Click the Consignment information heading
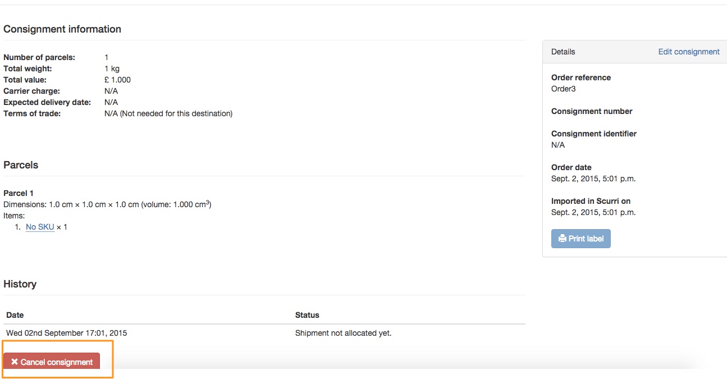This screenshot has height=379, width=727. 62,29
